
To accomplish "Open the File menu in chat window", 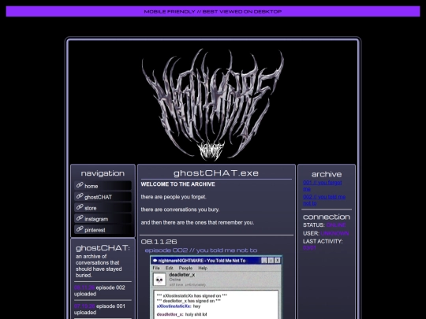I will point(156,268).
